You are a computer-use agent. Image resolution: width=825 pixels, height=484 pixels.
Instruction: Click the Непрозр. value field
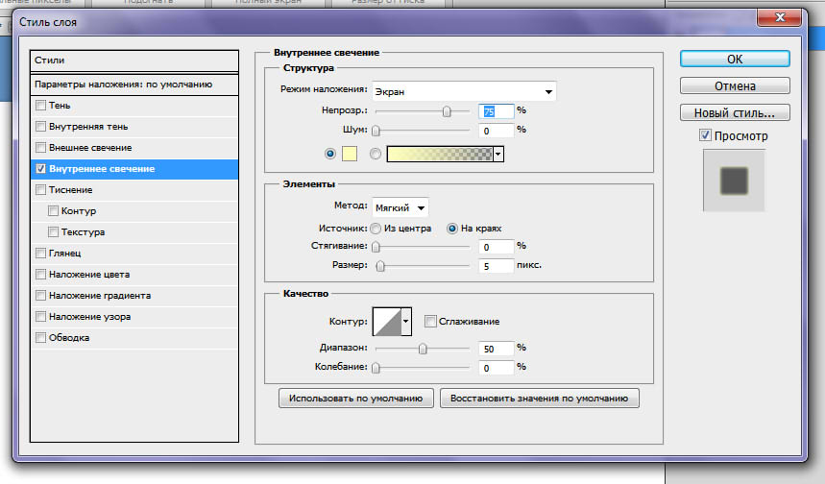[x=496, y=111]
